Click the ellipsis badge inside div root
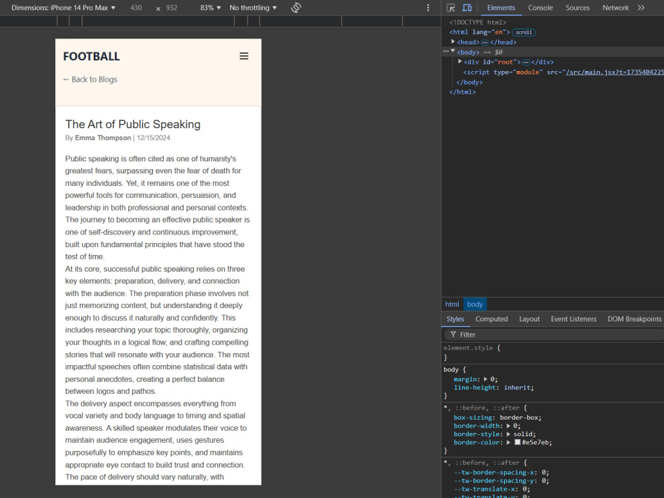 [526, 62]
